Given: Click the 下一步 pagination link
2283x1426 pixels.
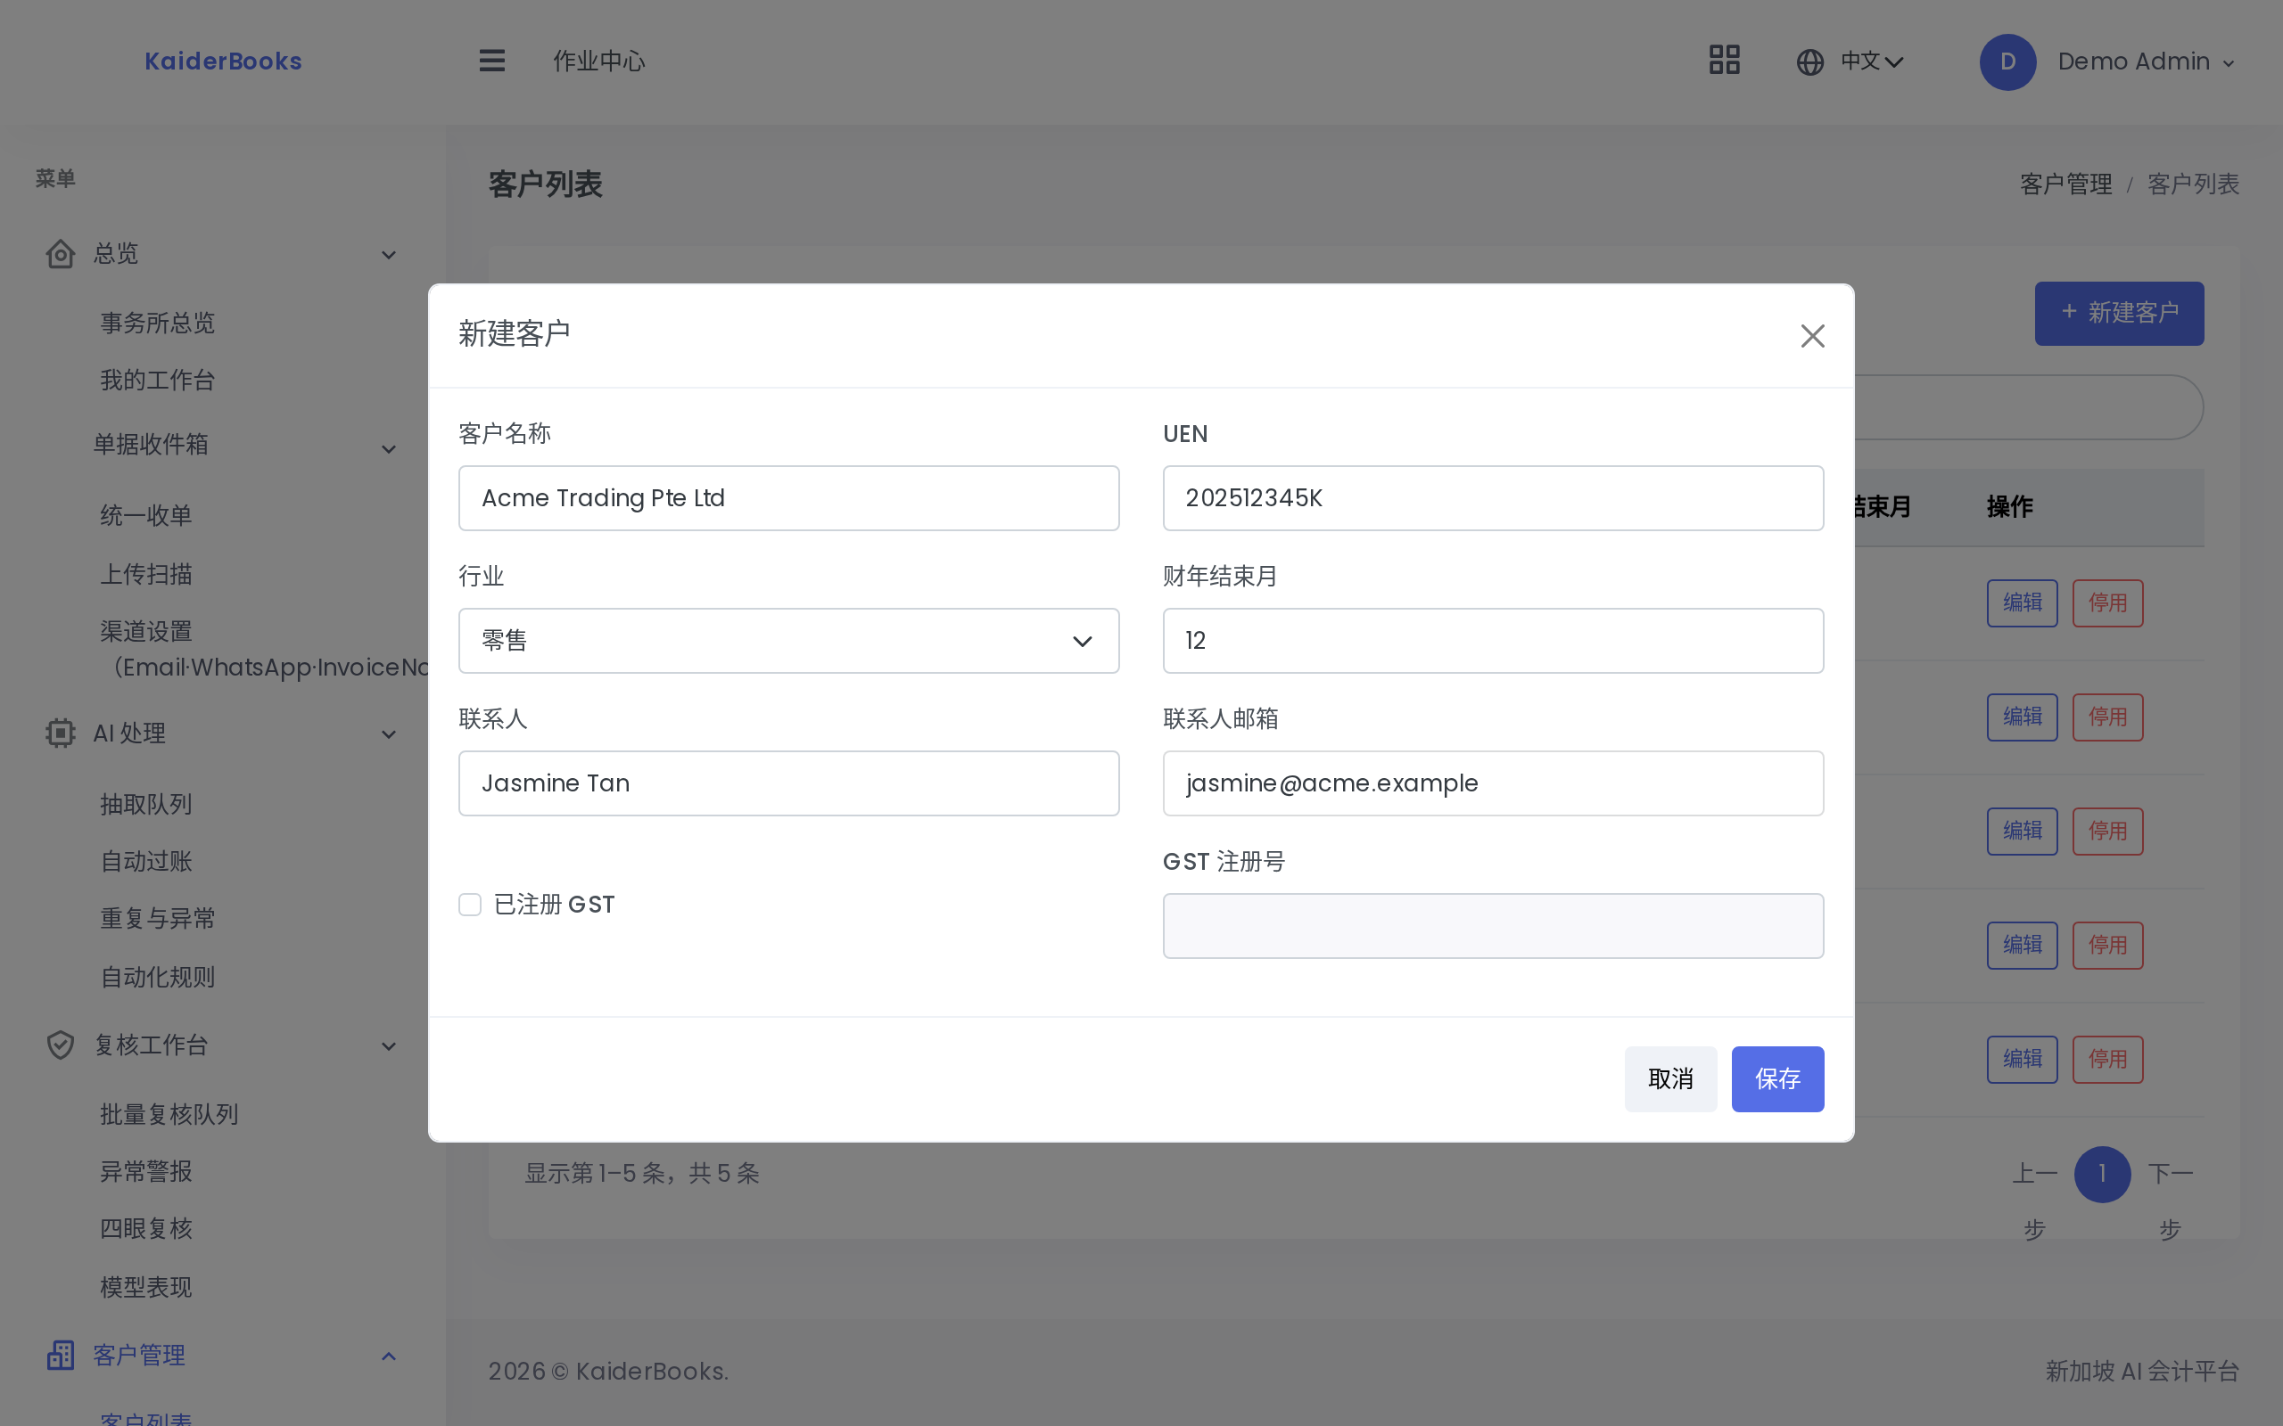Looking at the screenshot, I should click(2170, 1201).
